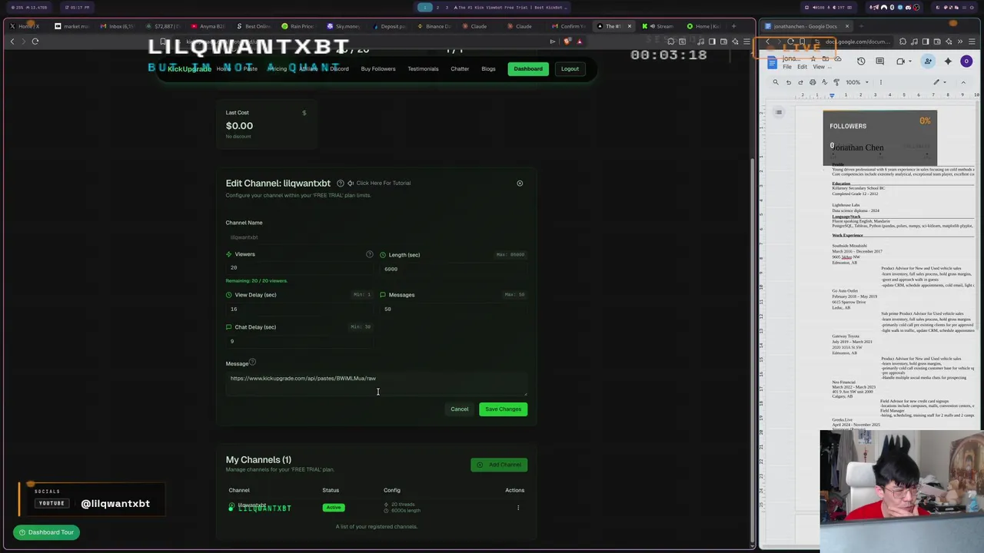Focus the View Delay input field
The width and height of the screenshot is (984, 553).
[x=299, y=309]
